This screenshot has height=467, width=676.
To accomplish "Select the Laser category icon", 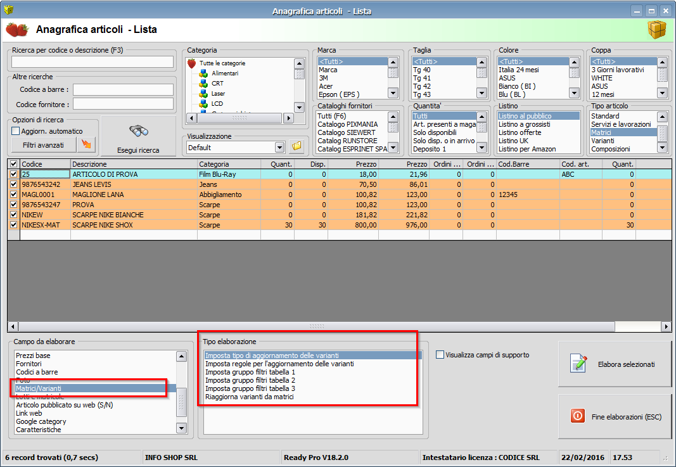I will click(x=203, y=94).
